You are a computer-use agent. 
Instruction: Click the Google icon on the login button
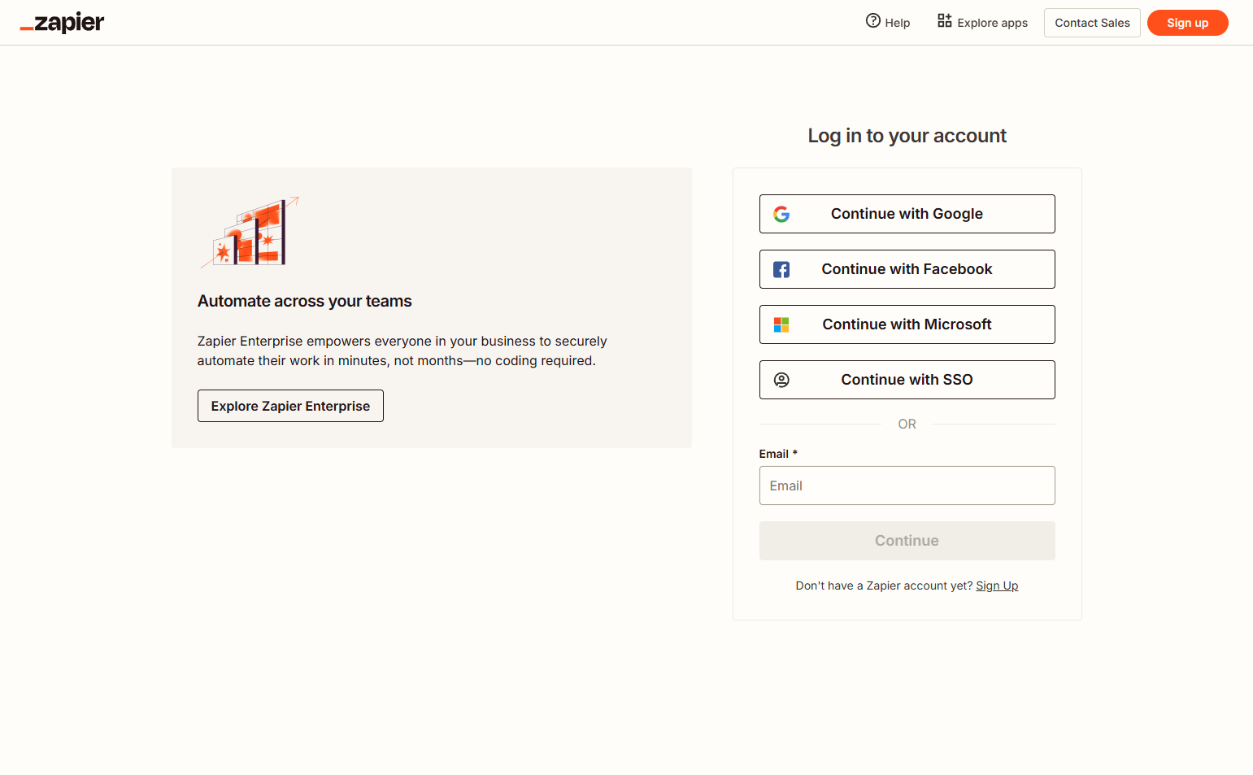click(781, 214)
